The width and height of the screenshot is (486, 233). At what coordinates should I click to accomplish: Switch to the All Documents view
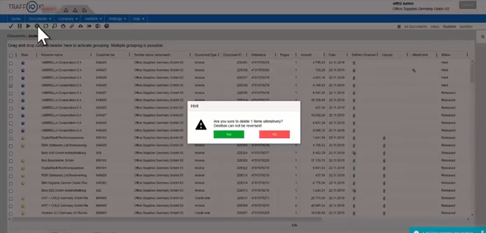[x=416, y=27]
